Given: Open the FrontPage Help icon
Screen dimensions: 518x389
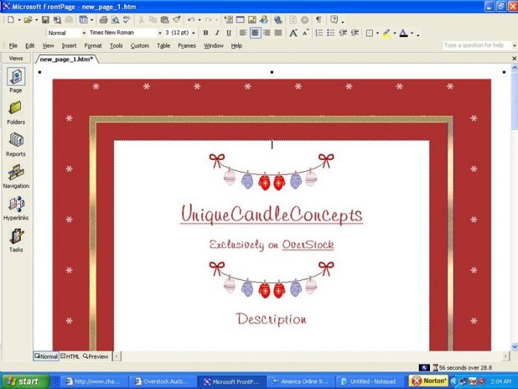Looking at the screenshot, I should (x=334, y=20).
